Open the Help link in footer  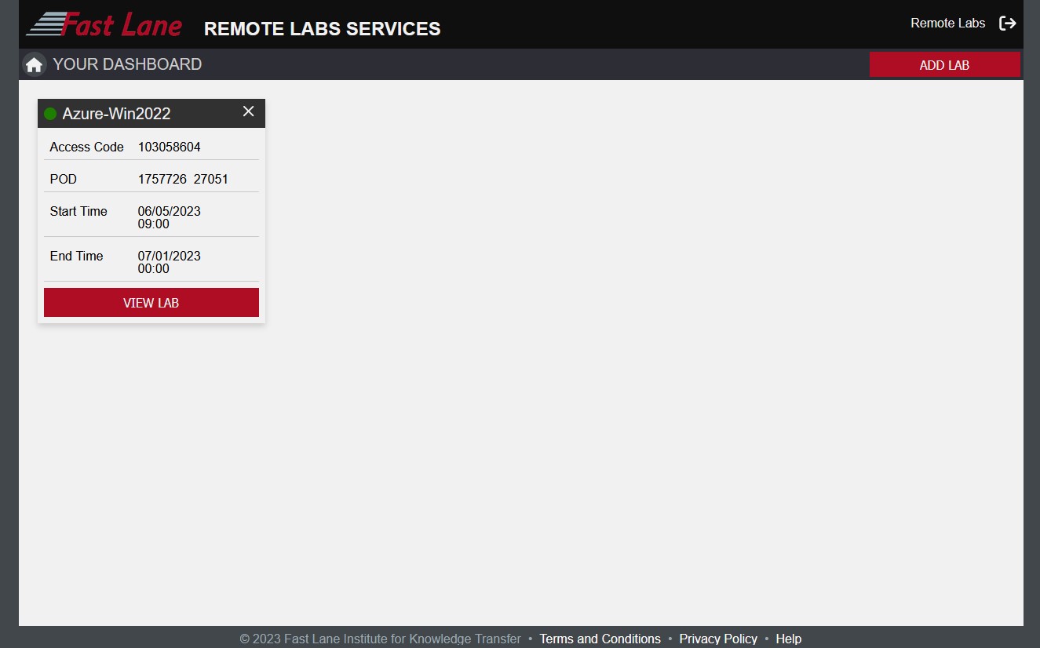click(788, 639)
